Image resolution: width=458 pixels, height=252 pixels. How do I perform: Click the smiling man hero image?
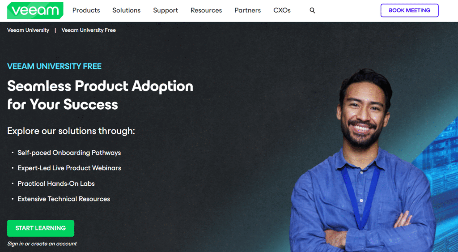[362, 161]
